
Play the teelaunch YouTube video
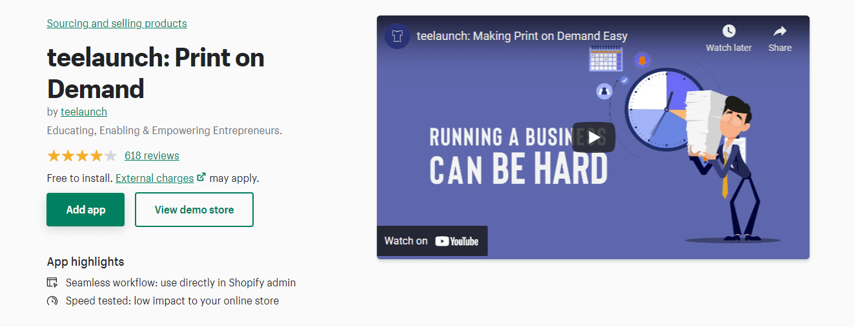tap(593, 137)
